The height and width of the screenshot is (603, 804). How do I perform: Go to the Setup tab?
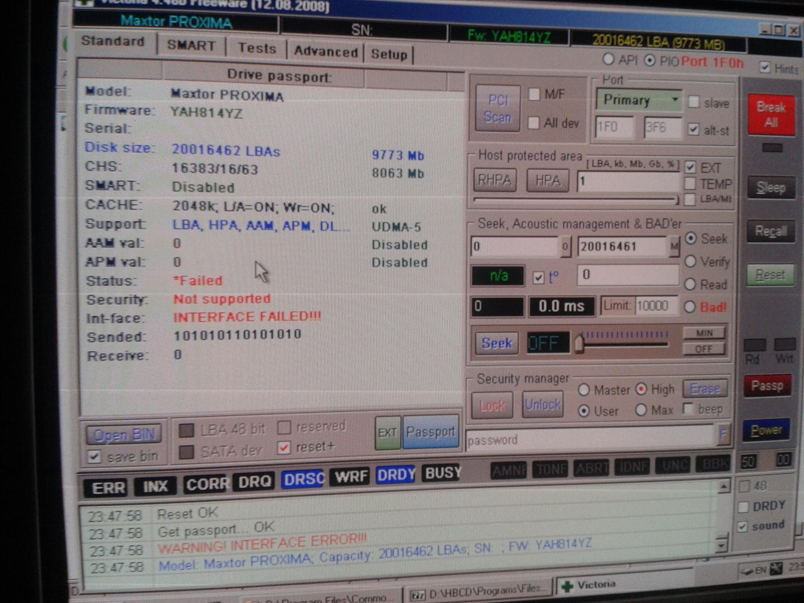pyautogui.click(x=389, y=54)
